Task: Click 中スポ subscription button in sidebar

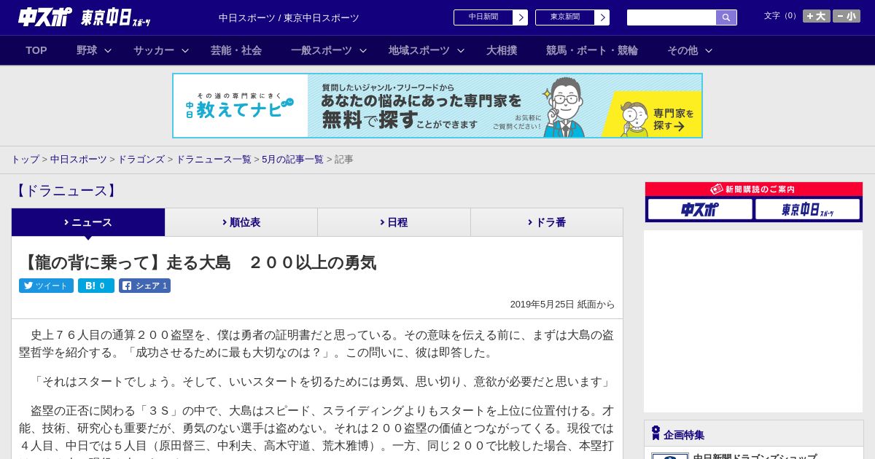Action: tap(700, 209)
